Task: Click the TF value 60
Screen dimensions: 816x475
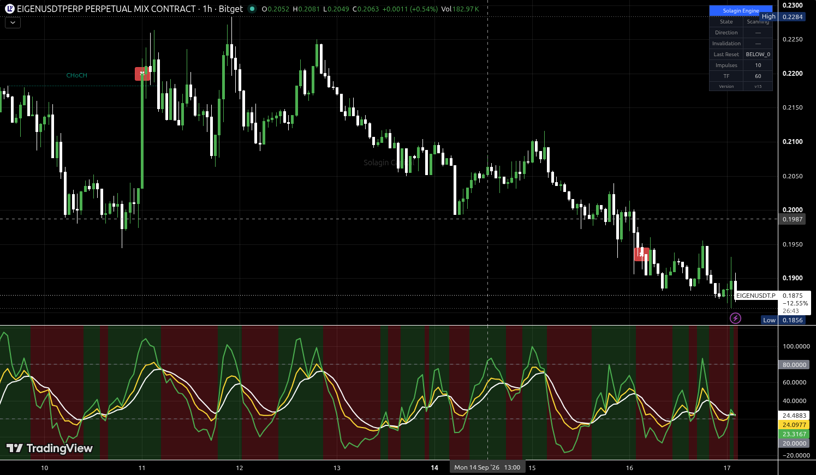Action: point(758,76)
